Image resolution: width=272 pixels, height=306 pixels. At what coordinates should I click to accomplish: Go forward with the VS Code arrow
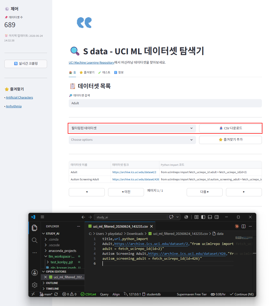tap(90, 217)
